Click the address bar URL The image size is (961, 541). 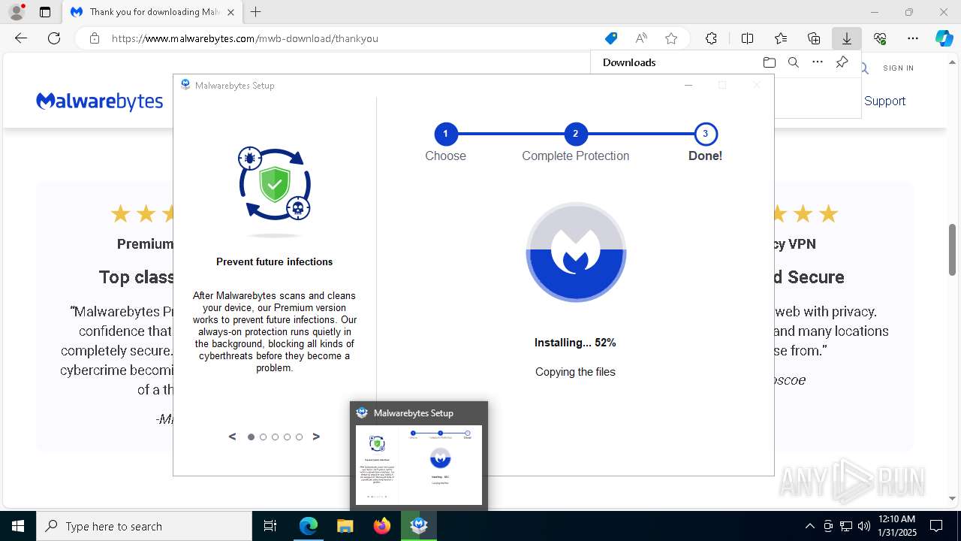(x=245, y=38)
